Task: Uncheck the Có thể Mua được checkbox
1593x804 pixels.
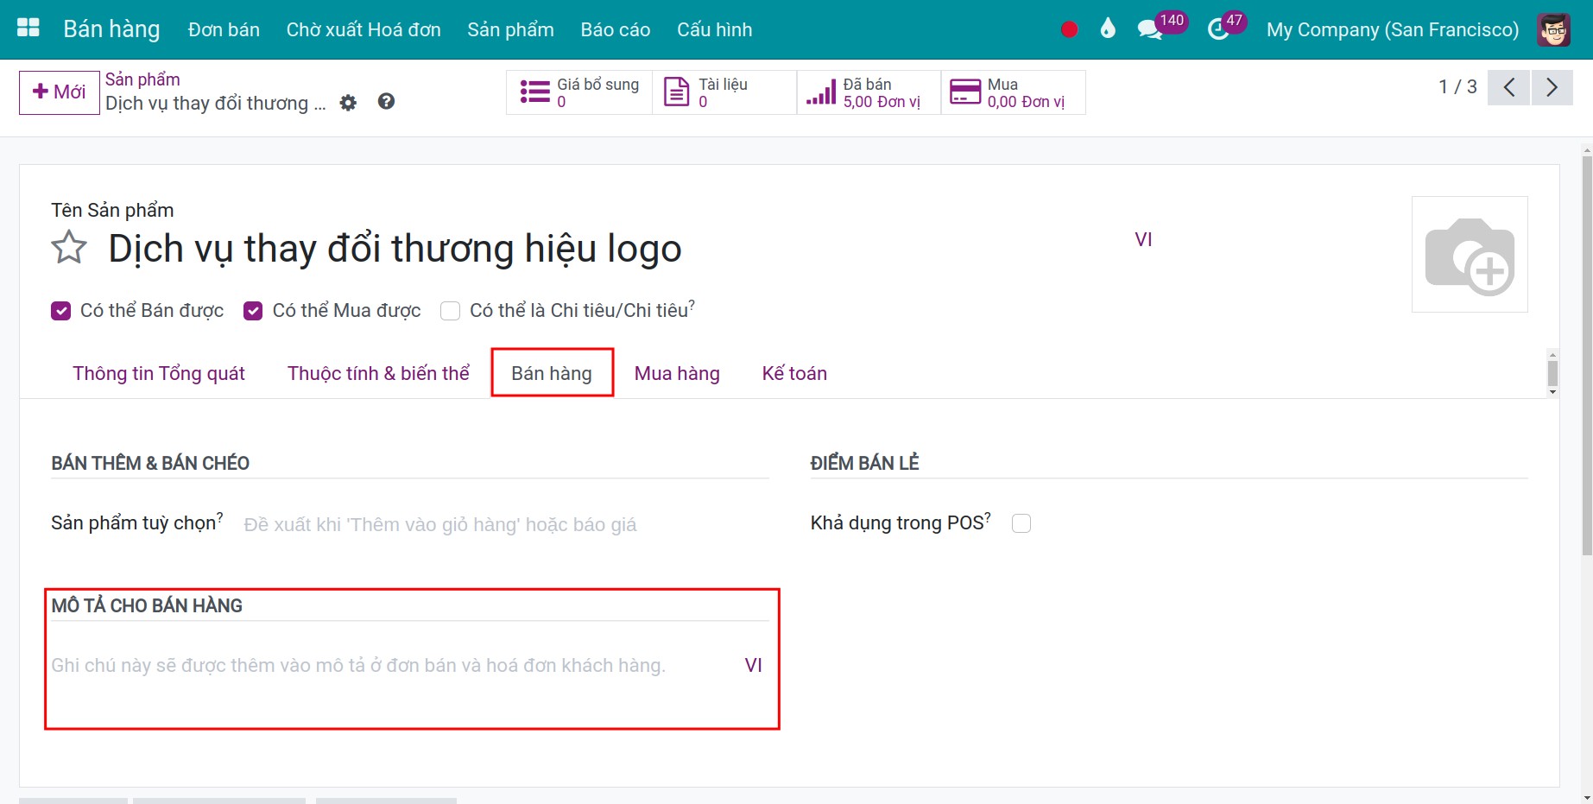Action: pyautogui.click(x=253, y=311)
